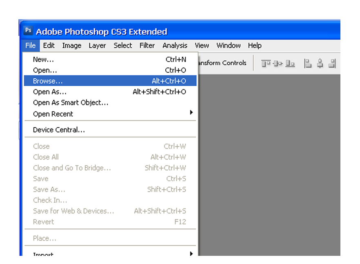Close the File menu via File
The image size is (360, 264).
tap(31, 45)
